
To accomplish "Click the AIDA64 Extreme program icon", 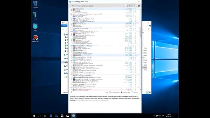I will 74,34.
